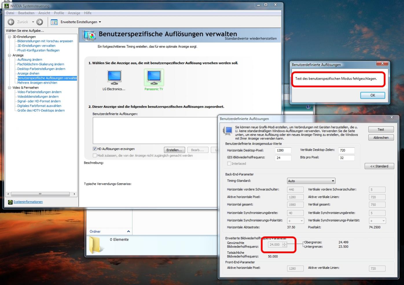Open the Timing-Standard Auto dropdown
The height and width of the screenshot is (285, 404).
point(311,181)
